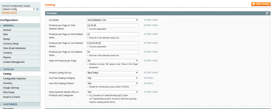Click the Grid Default Value input field

(113, 34)
